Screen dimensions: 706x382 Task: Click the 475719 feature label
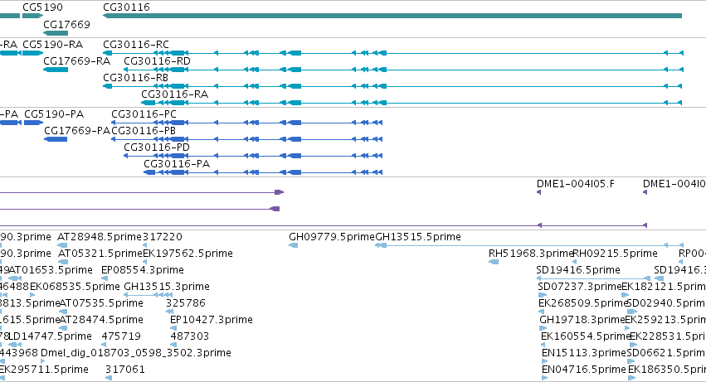(121, 336)
